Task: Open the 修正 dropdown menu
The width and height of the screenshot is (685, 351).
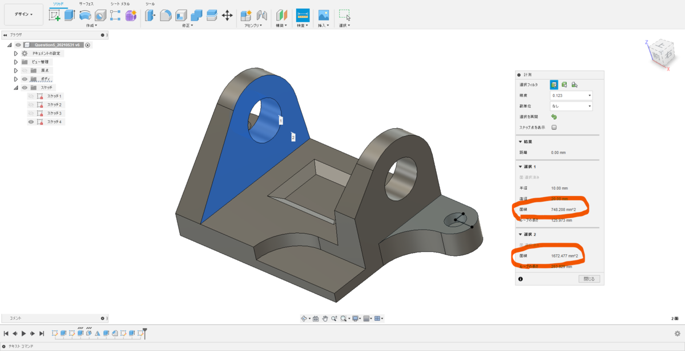Action: pyautogui.click(x=188, y=26)
